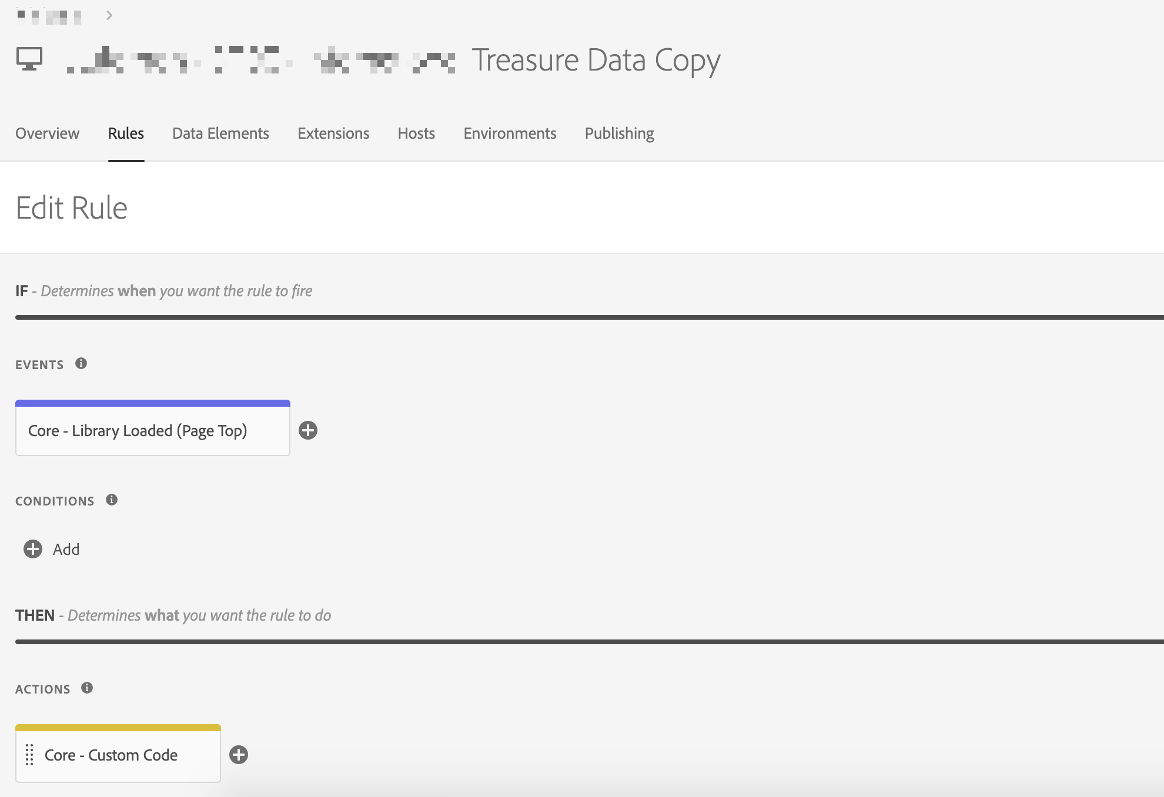Click the info icon next to Events
Image resolution: width=1164 pixels, height=797 pixels.
pyautogui.click(x=81, y=363)
